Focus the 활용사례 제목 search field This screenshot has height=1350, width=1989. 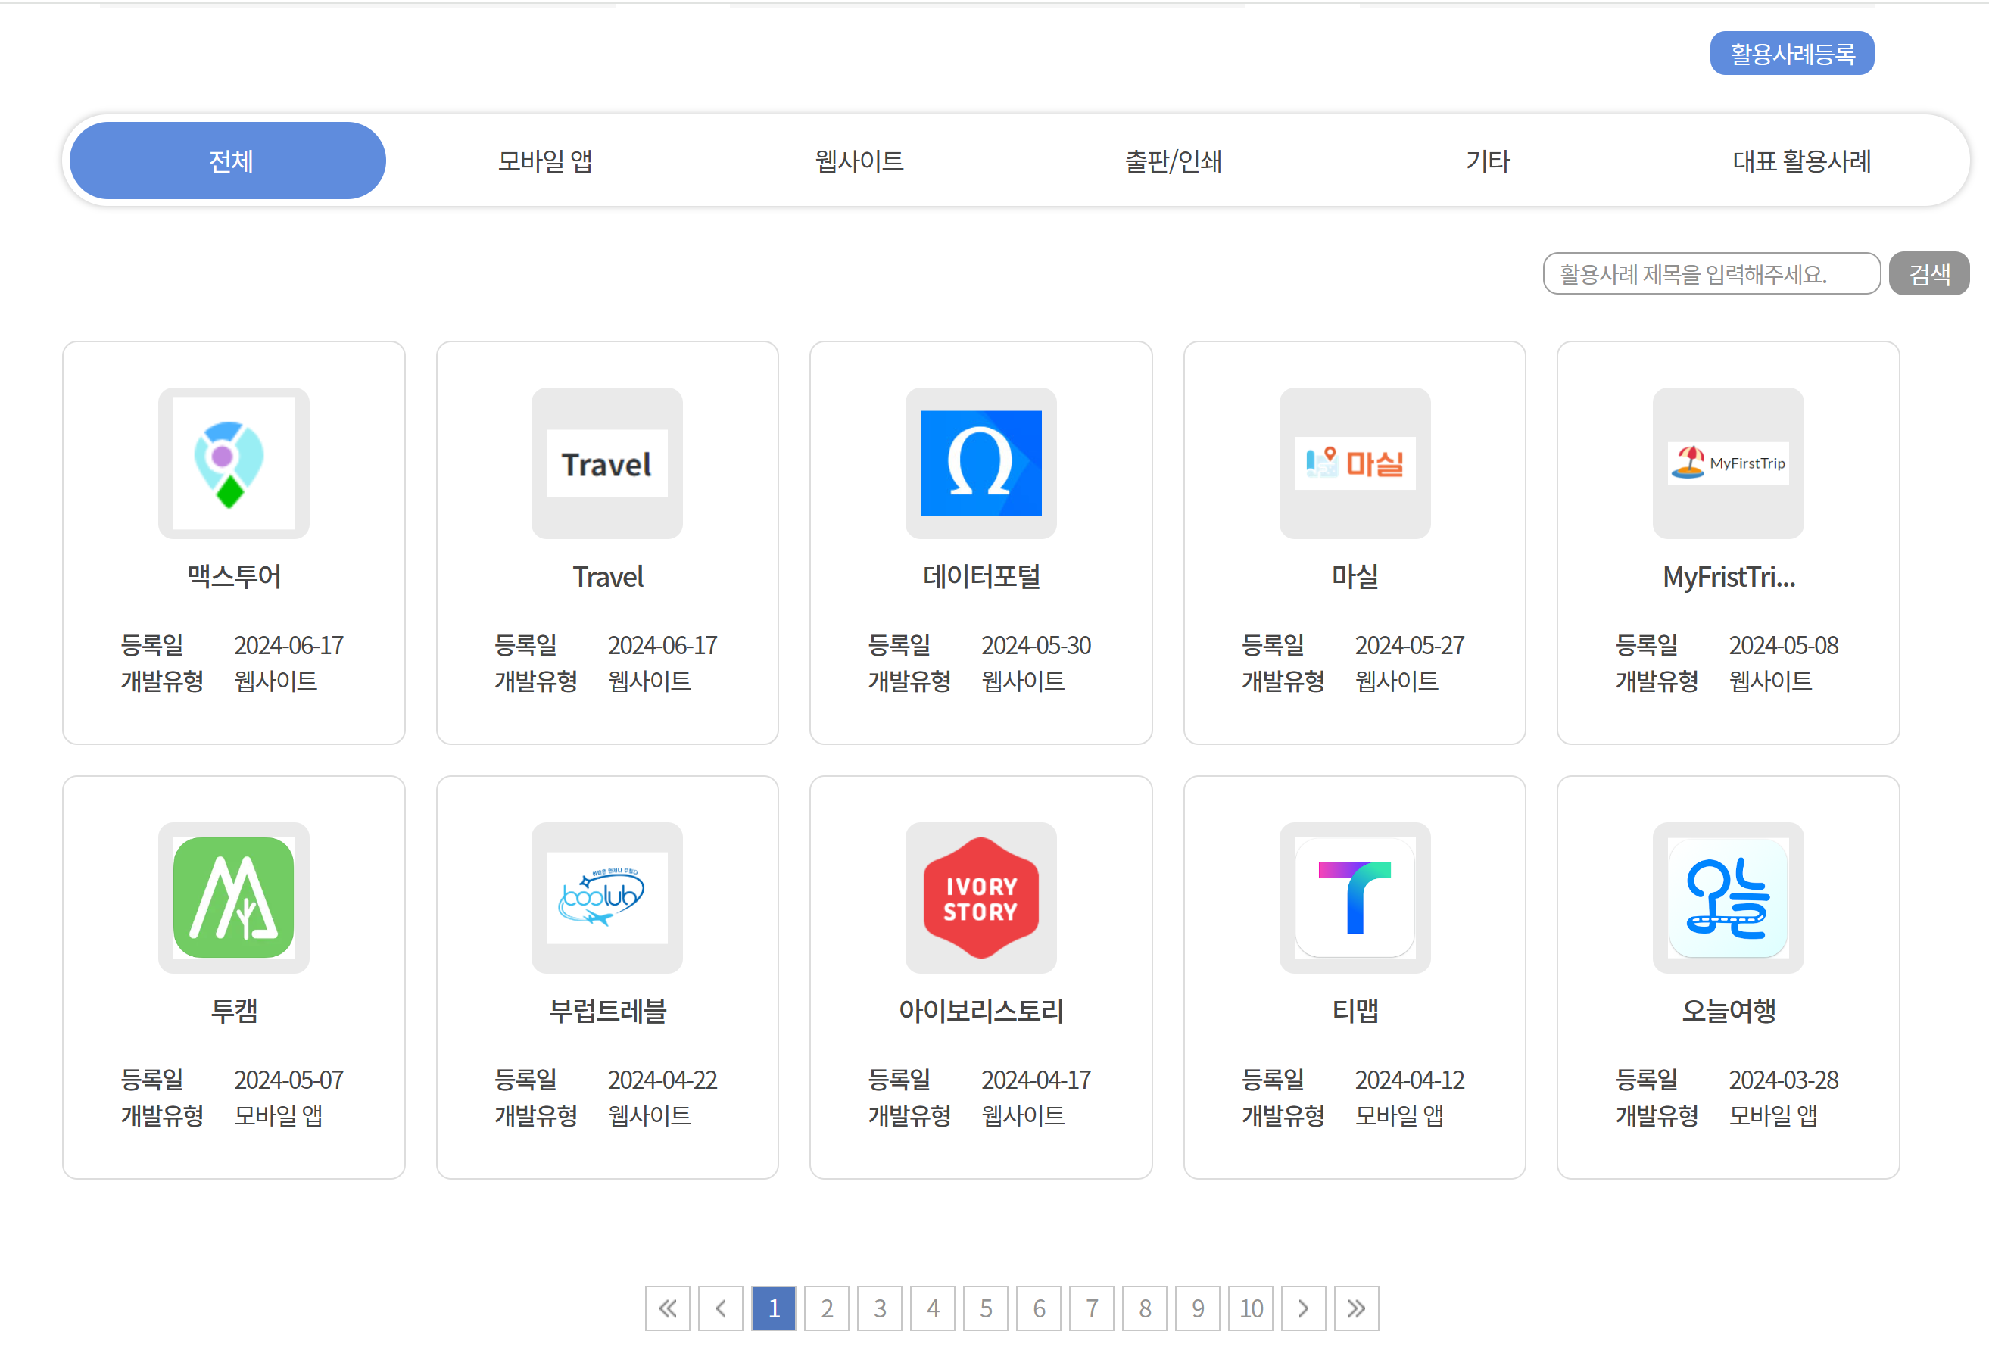[x=1710, y=274]
